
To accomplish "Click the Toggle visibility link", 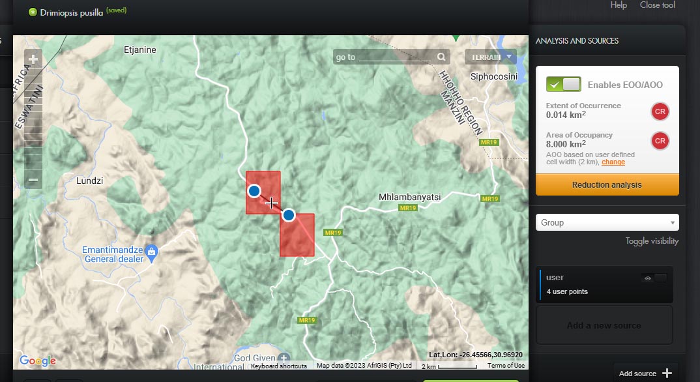I will point(652,241).
